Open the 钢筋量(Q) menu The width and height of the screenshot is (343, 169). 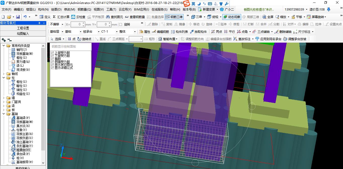click(84, 10)
